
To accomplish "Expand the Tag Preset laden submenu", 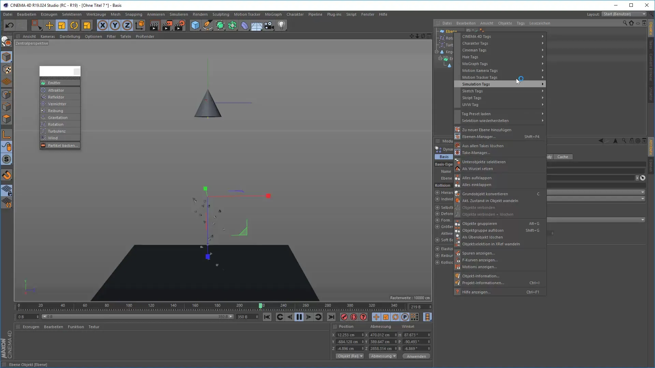I will tap(500, 114).
